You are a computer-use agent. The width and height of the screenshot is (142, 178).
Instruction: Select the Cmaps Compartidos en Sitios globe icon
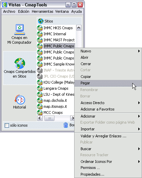coord(20,63)
